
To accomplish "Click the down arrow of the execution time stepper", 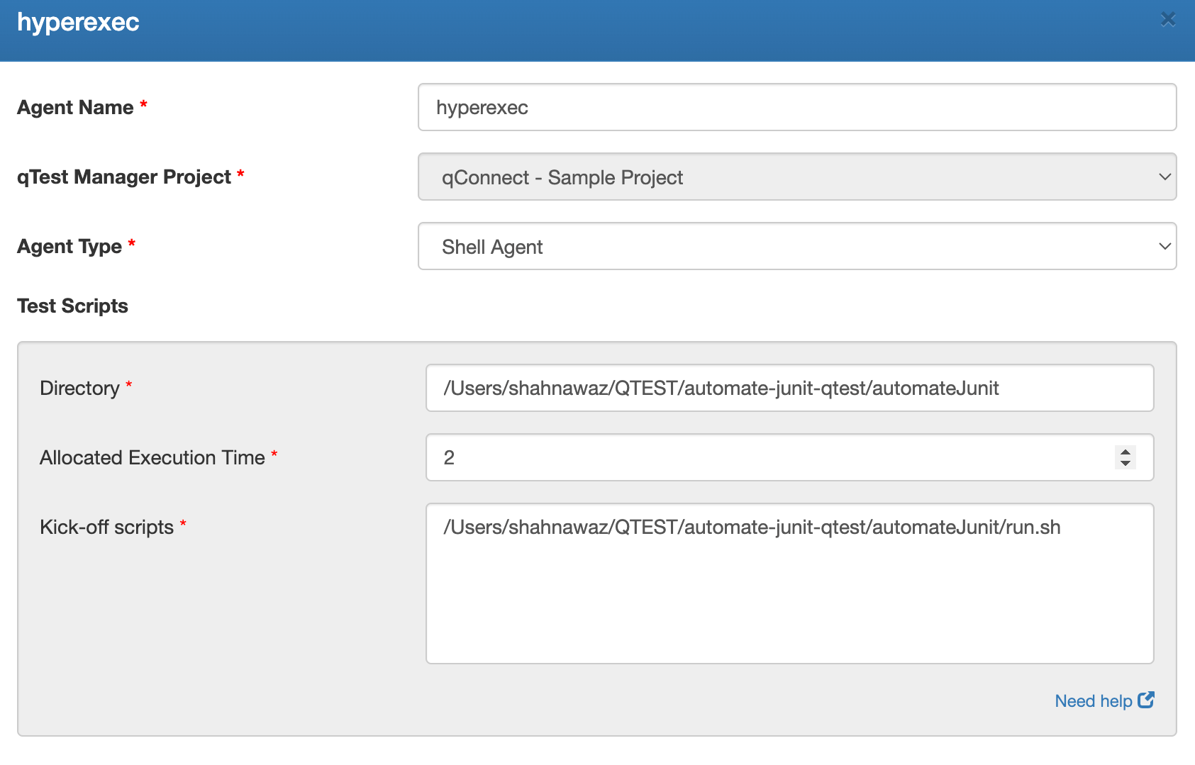I will (x=1124, y=464).
